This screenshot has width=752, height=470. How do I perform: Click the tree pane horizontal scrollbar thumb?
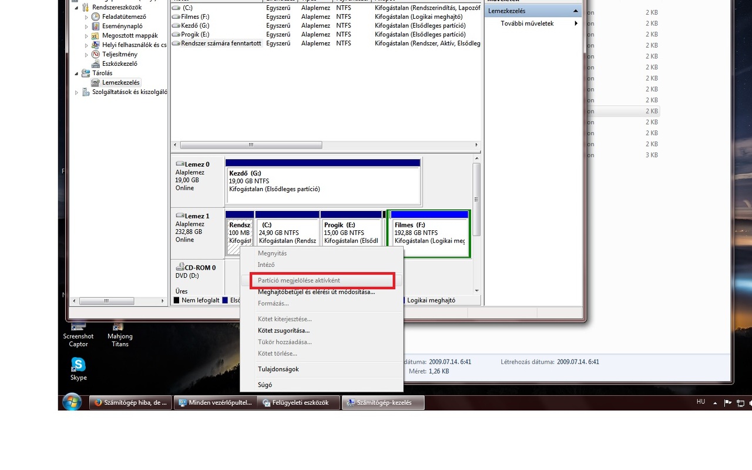[x=106, y=301]
